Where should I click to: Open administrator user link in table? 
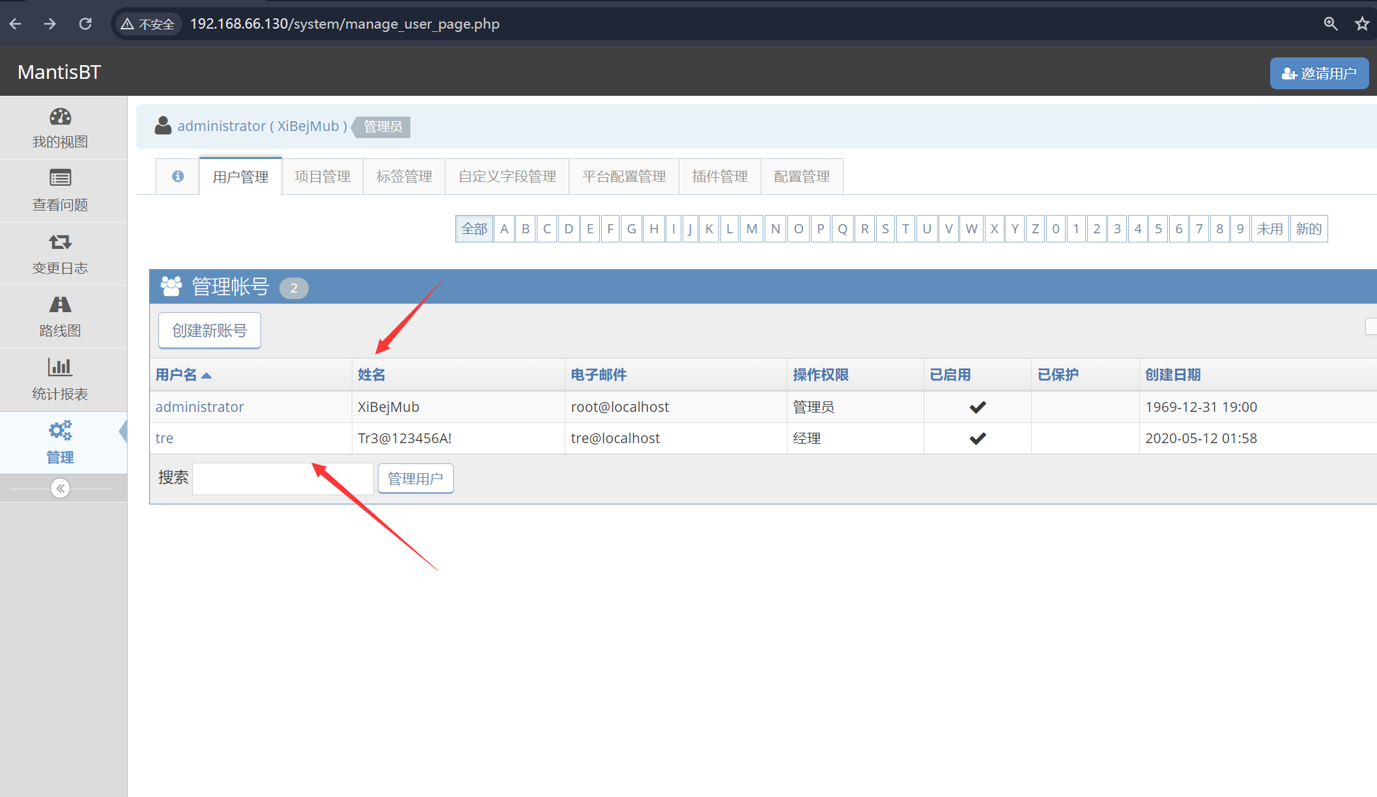click(200, 407)
